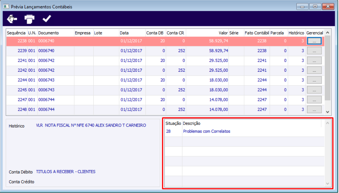
Task: Open the app icon in the title bar
Action: [x=6, y=7]
